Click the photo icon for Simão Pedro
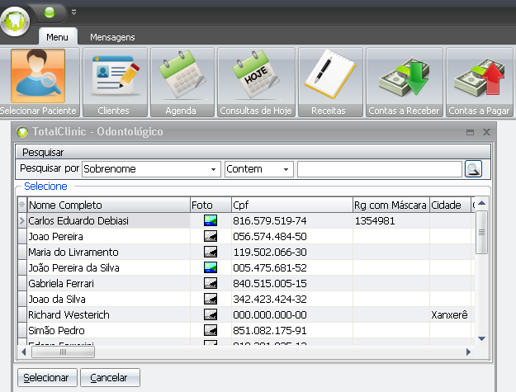The image size is (516, 392). coord(211,330)
